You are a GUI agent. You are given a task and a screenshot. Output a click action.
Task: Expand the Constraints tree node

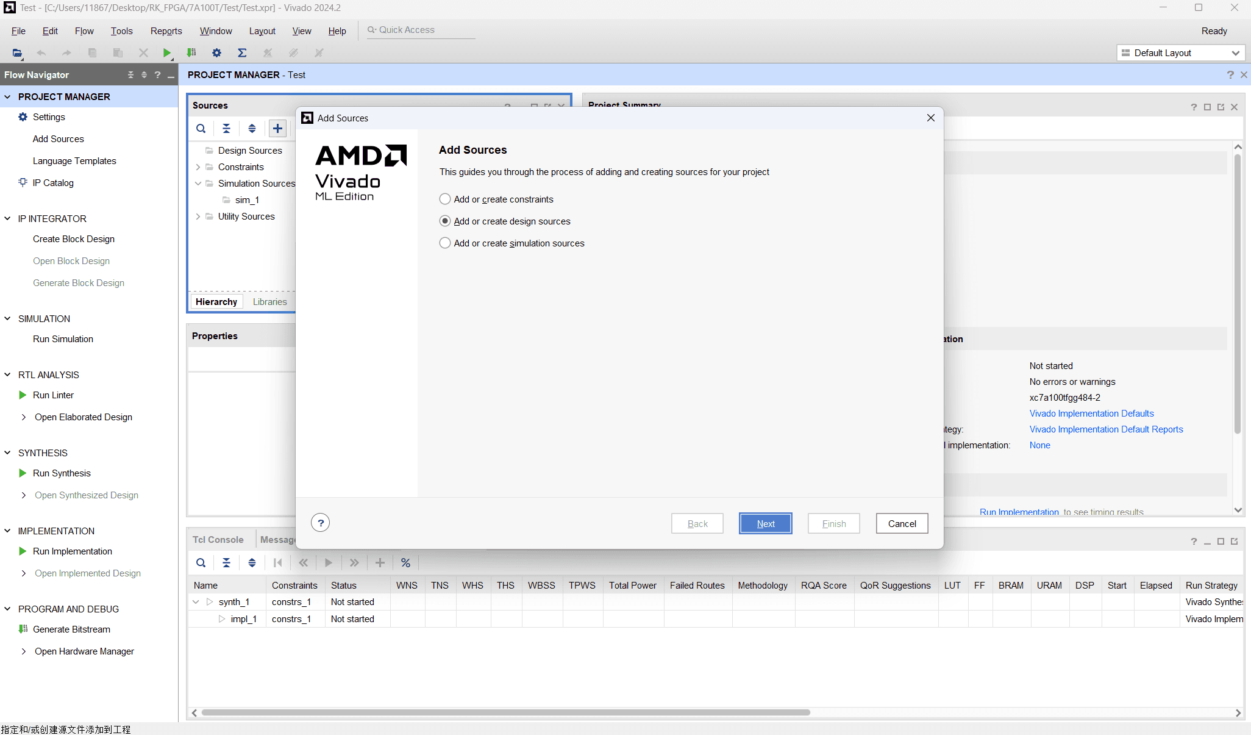198,167
